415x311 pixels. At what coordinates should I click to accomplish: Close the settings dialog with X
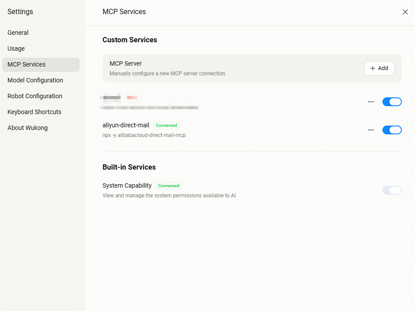pyautogui.click(x=405, y=12)
